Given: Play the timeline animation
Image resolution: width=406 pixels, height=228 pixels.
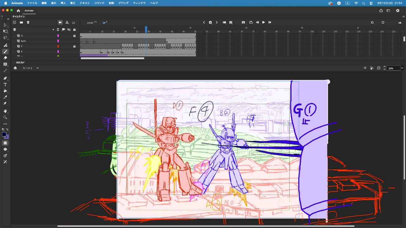Looking at the screenshot, I should point(264,22).
